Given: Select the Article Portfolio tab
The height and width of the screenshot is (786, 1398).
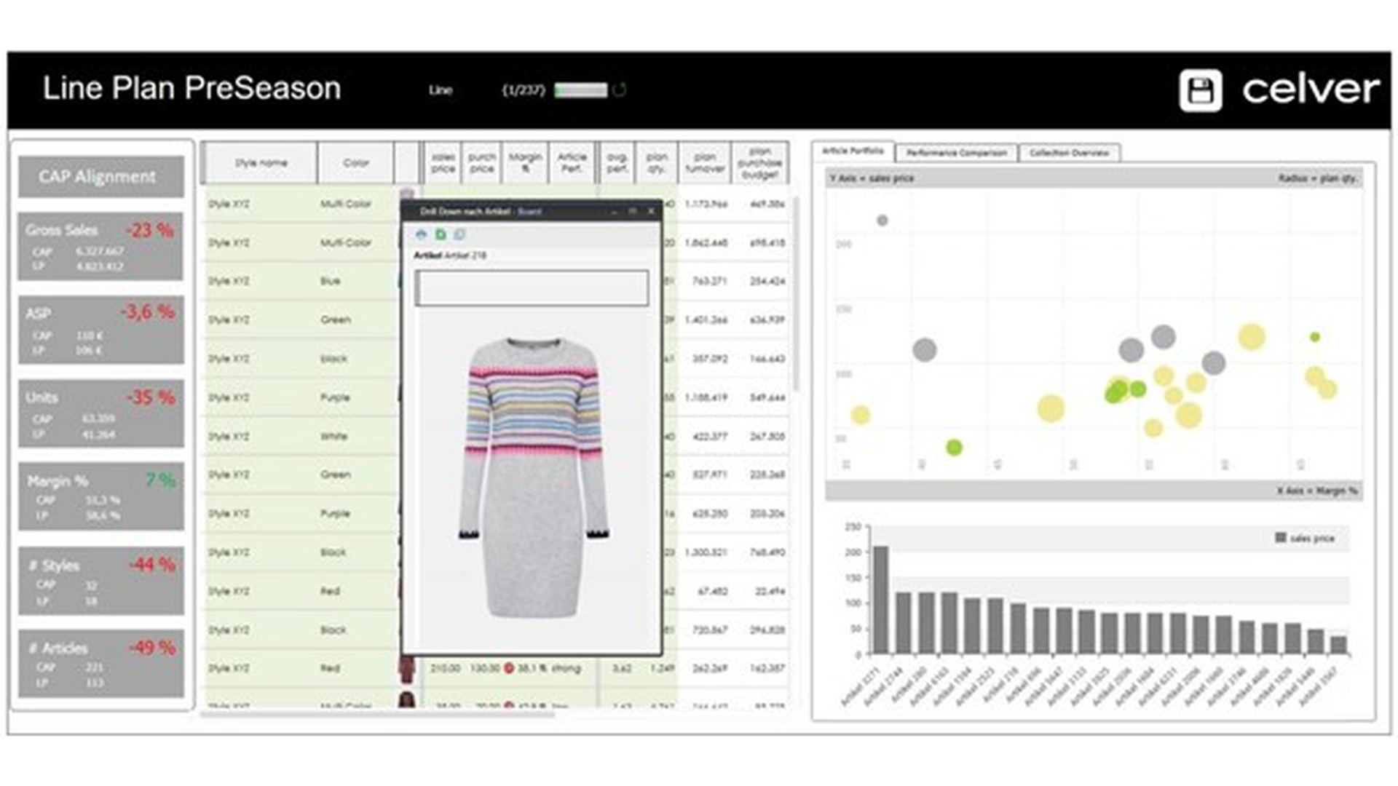Looking at the screenshot, I should click(853, 151).
